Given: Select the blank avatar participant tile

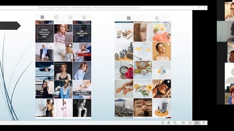Looking at the screenshot, I should 229,73.
